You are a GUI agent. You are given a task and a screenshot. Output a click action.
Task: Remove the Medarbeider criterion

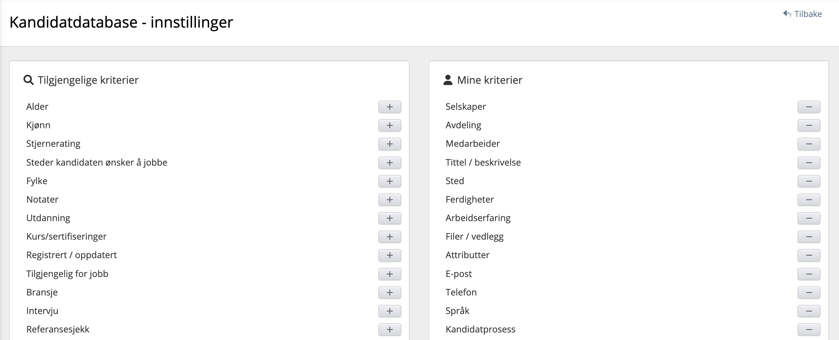809,144
